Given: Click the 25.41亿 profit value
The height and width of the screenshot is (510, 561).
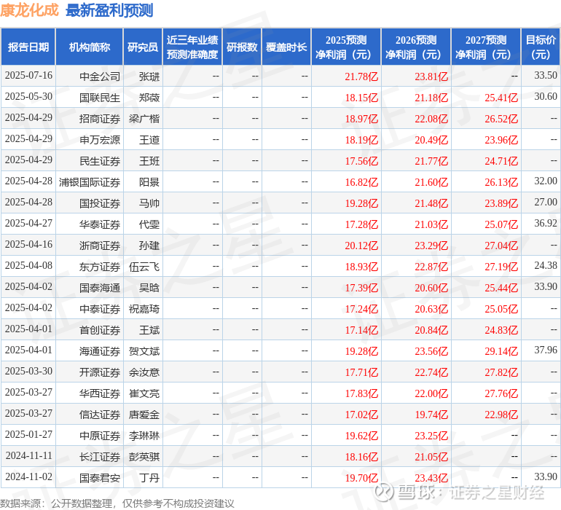Looking at the screenshot, I should pyautogui.click(x=501, y=98).
